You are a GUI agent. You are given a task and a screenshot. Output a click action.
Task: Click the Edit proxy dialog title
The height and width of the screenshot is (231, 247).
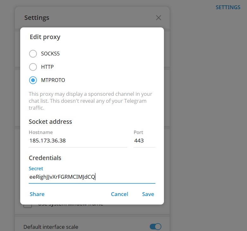coord(45,37)
